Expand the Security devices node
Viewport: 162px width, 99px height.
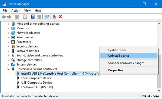coord(8,46)
